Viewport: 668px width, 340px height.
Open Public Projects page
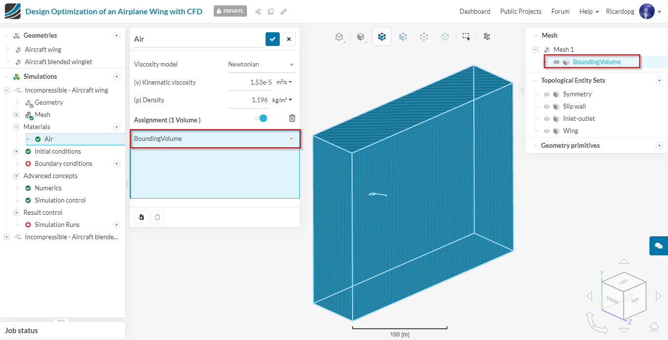coord(521,11)
